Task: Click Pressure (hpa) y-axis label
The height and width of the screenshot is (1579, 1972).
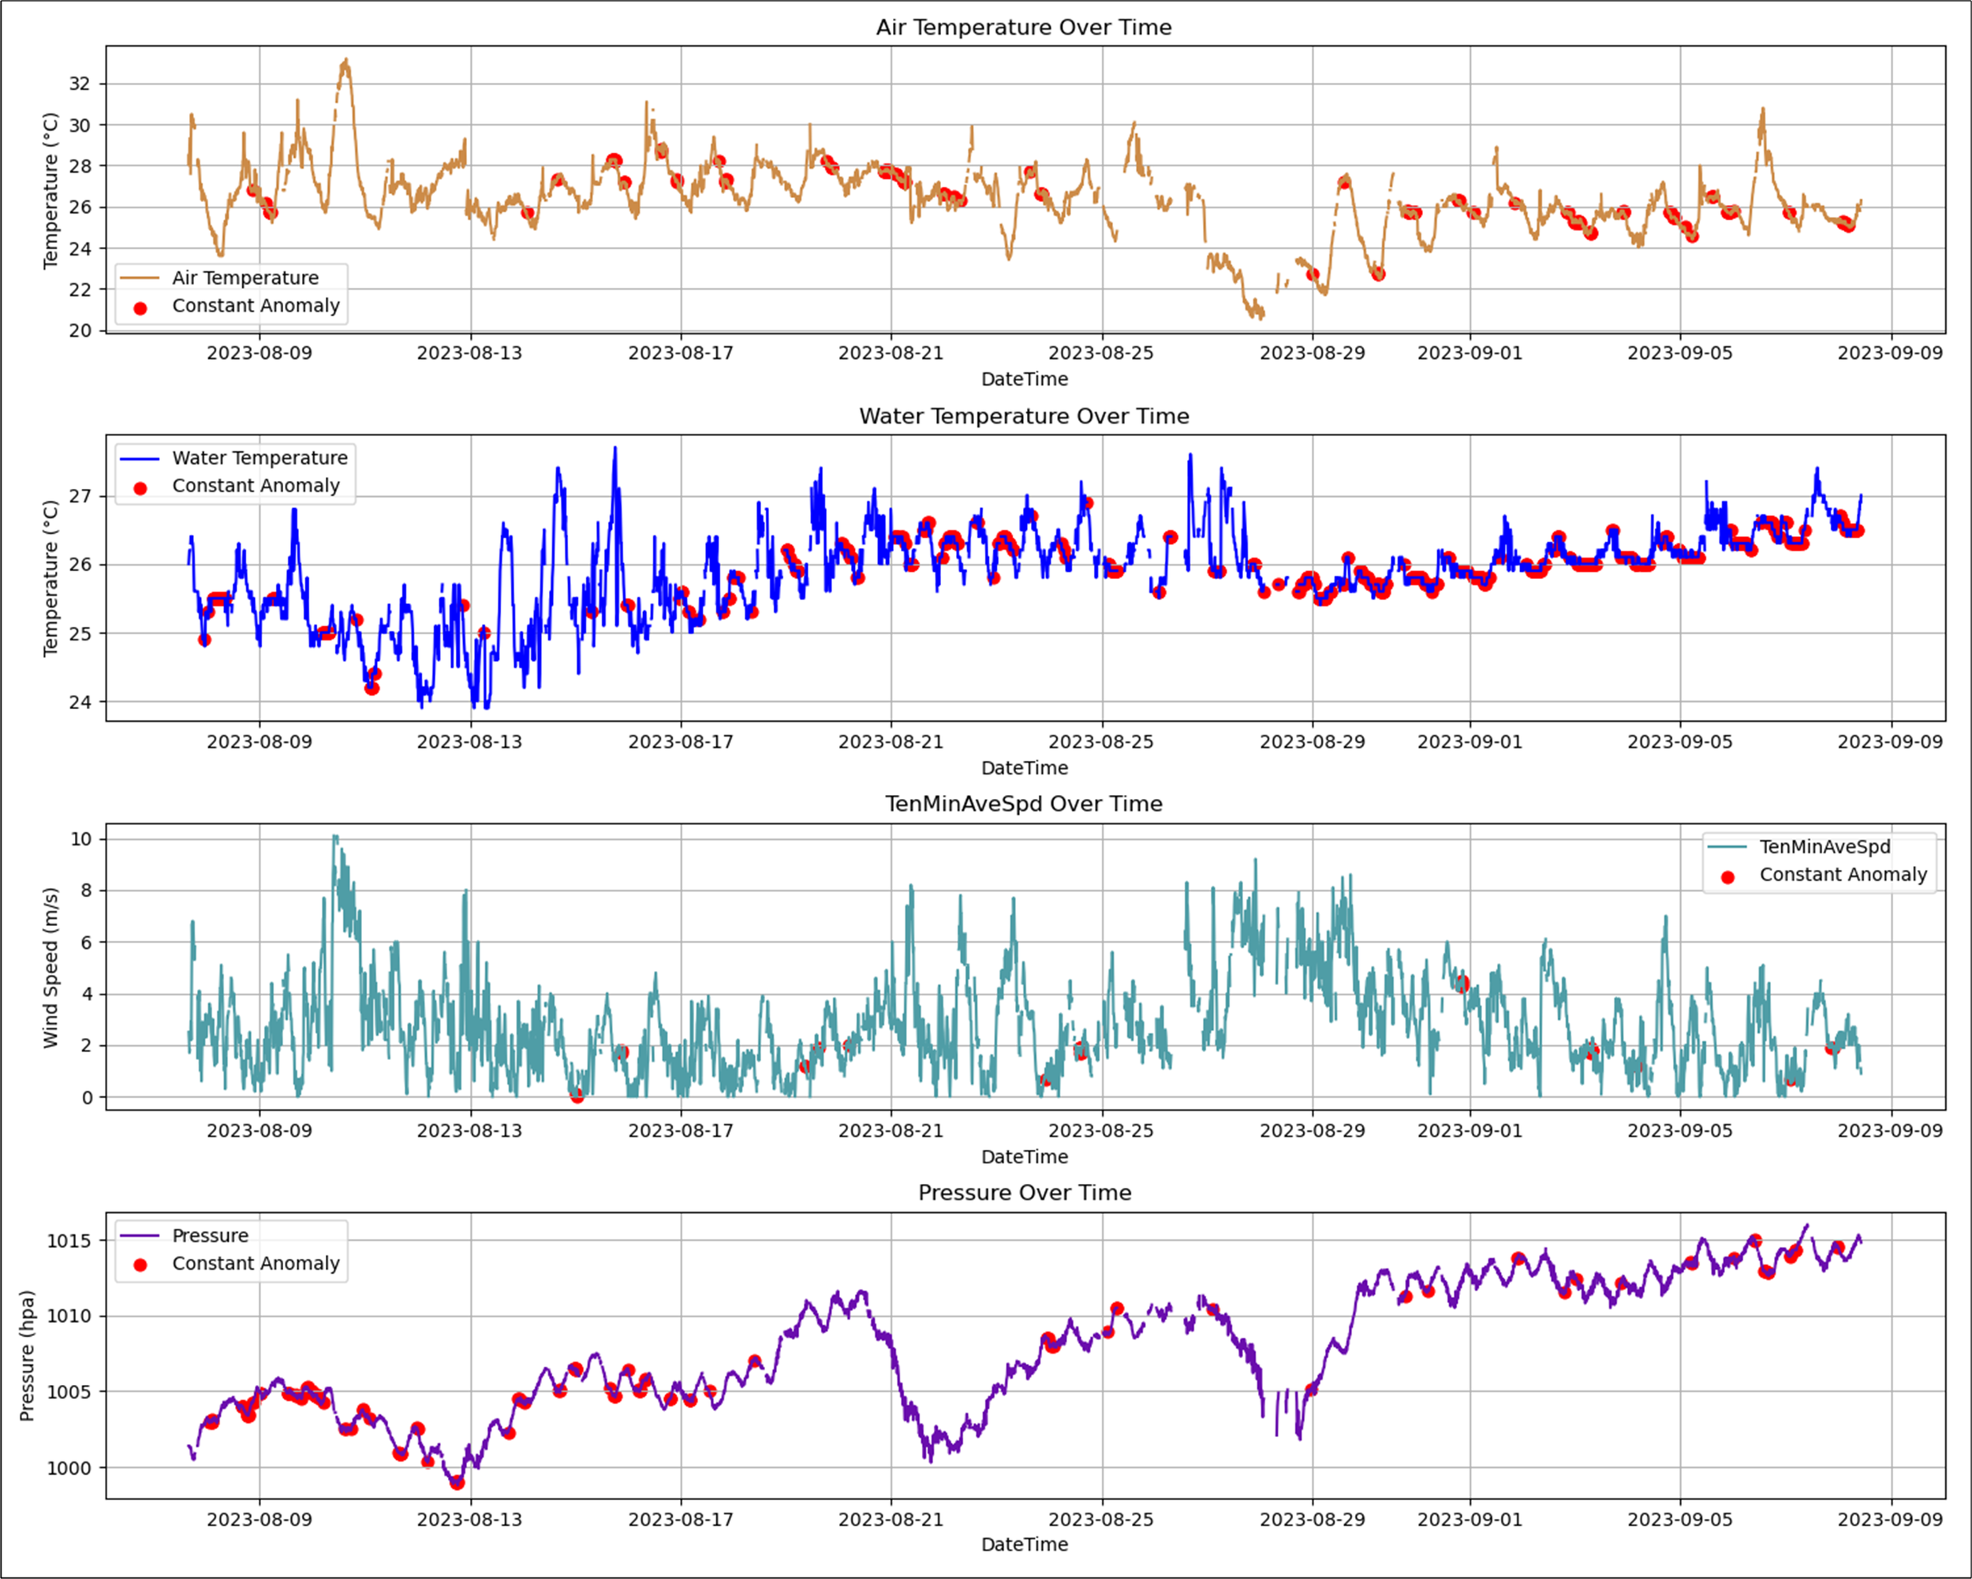Action: [28, 1355]
